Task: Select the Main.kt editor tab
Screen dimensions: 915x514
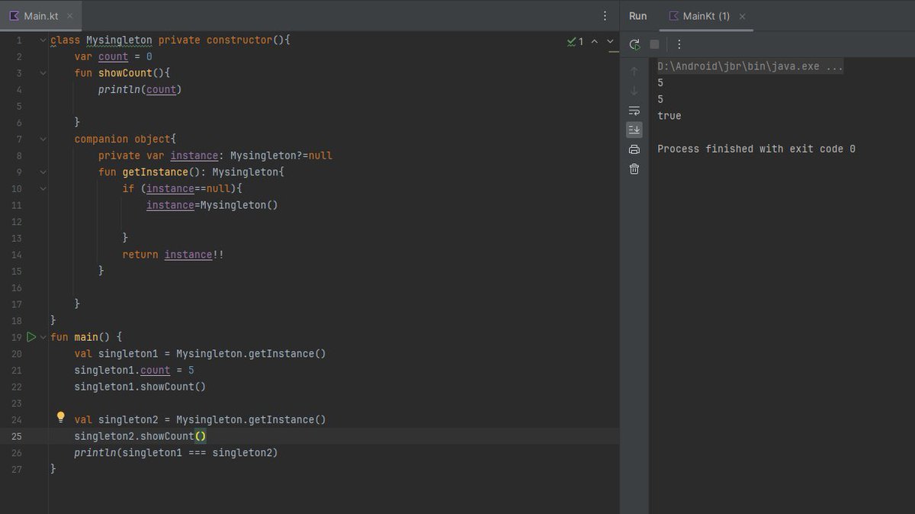Action: coord(40,15)
